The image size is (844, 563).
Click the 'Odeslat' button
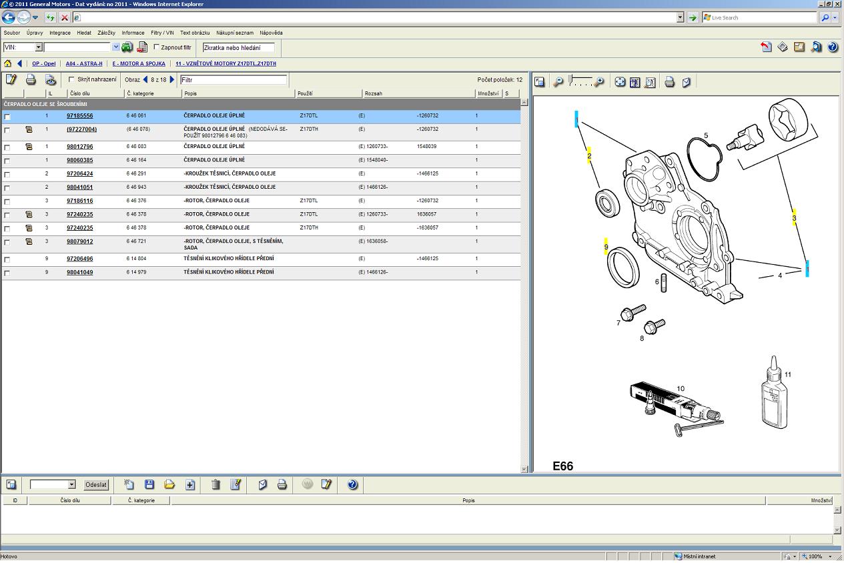click(96, 485)
